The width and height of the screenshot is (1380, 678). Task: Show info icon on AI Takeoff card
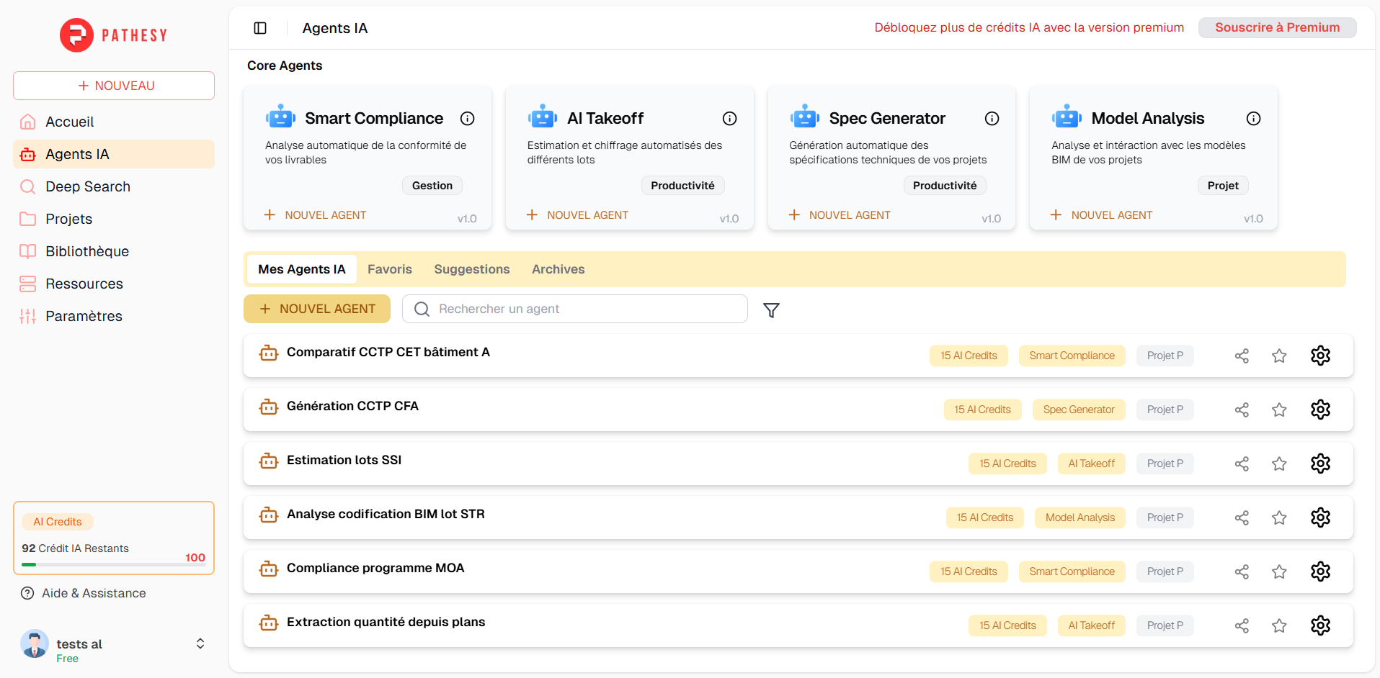click(x=730, y=119)
